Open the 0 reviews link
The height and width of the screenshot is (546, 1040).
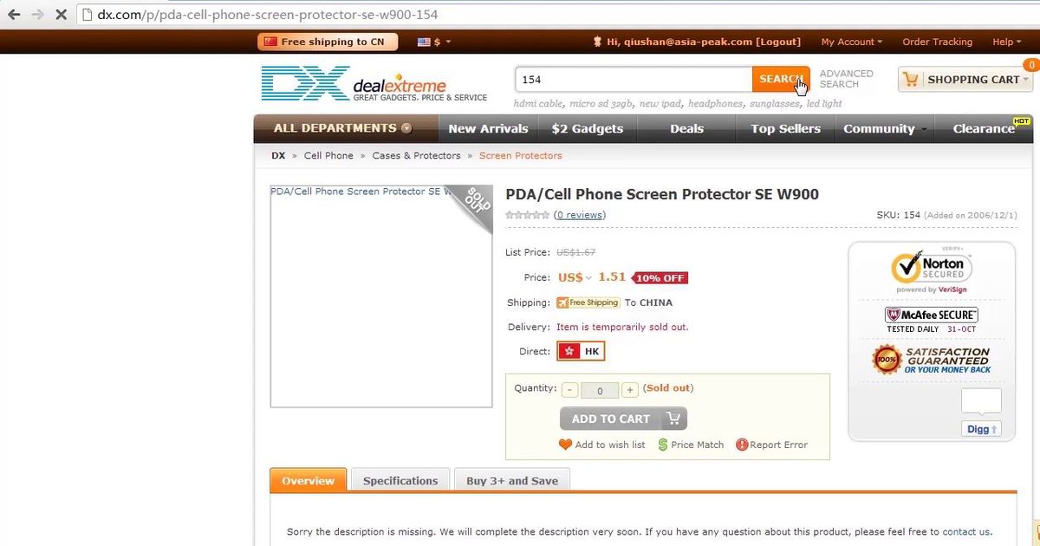tap(580, 215)
